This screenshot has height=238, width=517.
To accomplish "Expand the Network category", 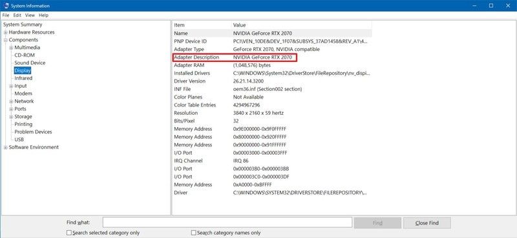I will tap(11, 101).
